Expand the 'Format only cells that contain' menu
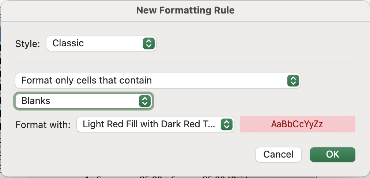This screenshot has height=178, width=370. point(157,80)
